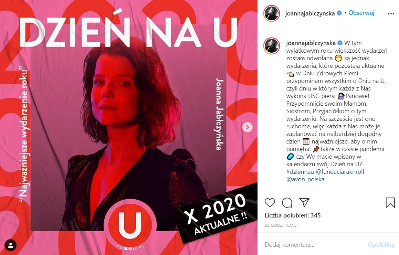Viewport: 399px width, 255px height.
Task: Click the caption username joannajablczynska
Action: tap(311, 43)
